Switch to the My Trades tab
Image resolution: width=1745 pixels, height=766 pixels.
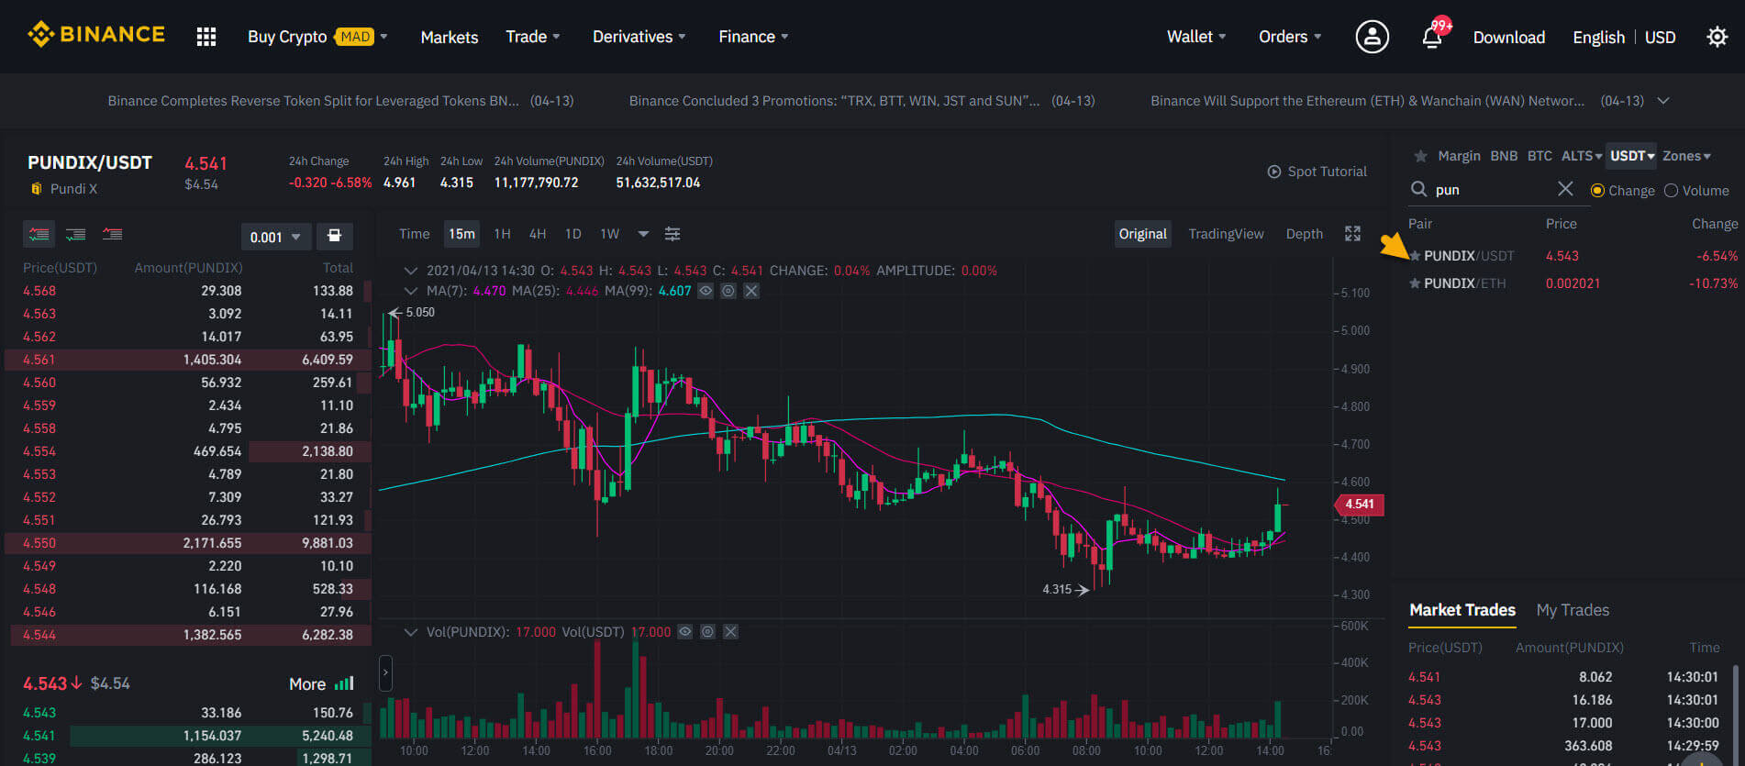click(x=1573, y=610)
